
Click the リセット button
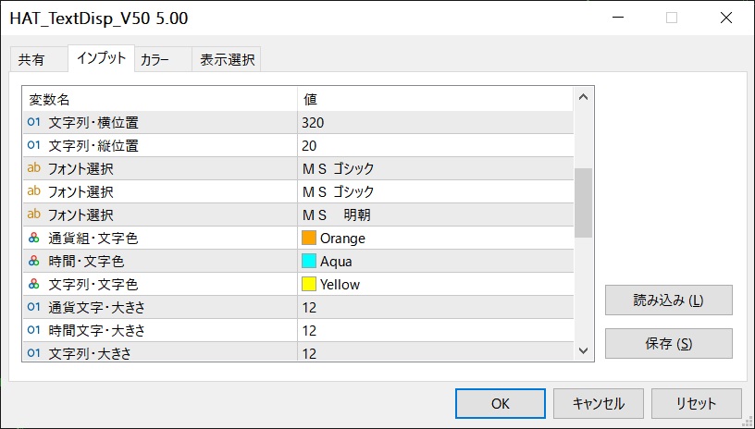(696, 403)
